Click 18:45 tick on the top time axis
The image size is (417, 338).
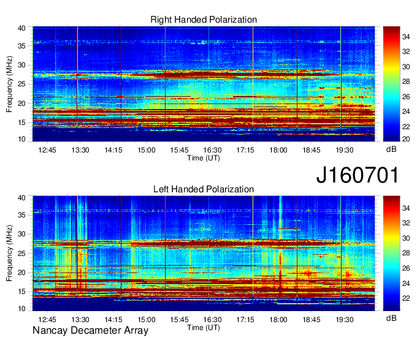click(x=311, y=150)
